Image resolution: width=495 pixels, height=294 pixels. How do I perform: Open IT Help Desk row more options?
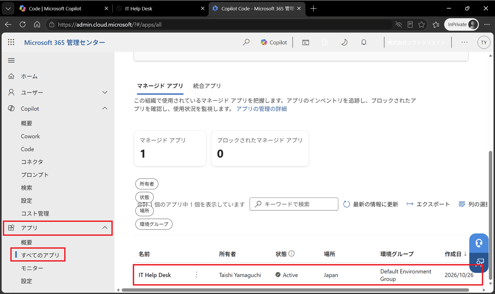(197, 275)
